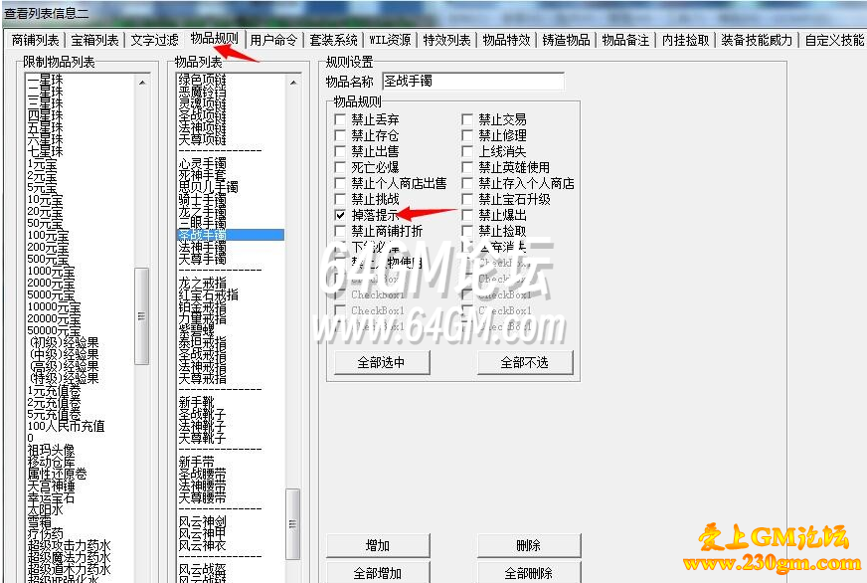Select (初级)经验果 in restricted list
The width and height of the screenshot is (867, 583).
click(65, 342)
